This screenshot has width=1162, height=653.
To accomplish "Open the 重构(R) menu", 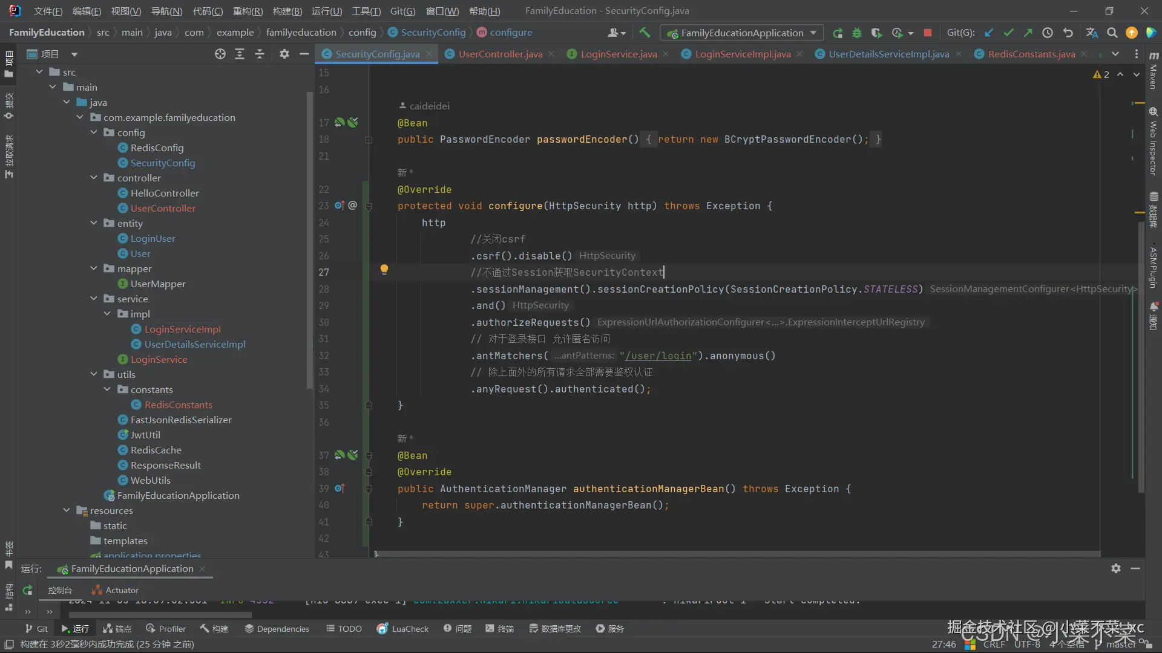I will tap(248, 11).
